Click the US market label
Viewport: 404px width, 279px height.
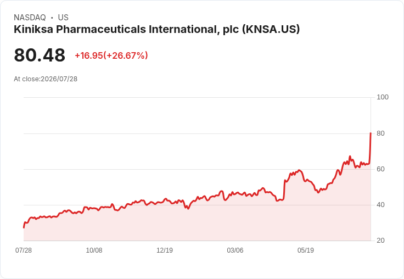[x=63, y=18]
